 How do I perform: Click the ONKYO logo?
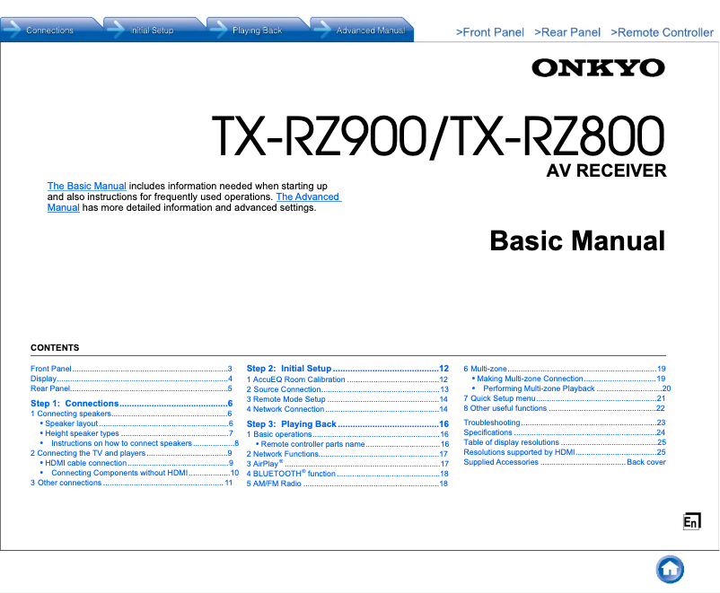pos(599,67)
